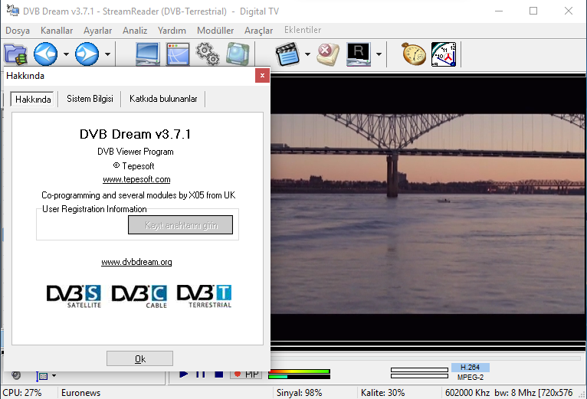Image resolution: width=587 pixels, height=399 pixels.
Task: Click the DVB Dream v3.7.1 heading text
Action: click(x=135, y=134)
